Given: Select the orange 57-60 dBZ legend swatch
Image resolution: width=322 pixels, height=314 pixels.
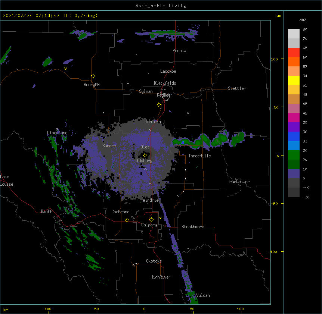Looking at the screenshot, I should pos(294,62).
